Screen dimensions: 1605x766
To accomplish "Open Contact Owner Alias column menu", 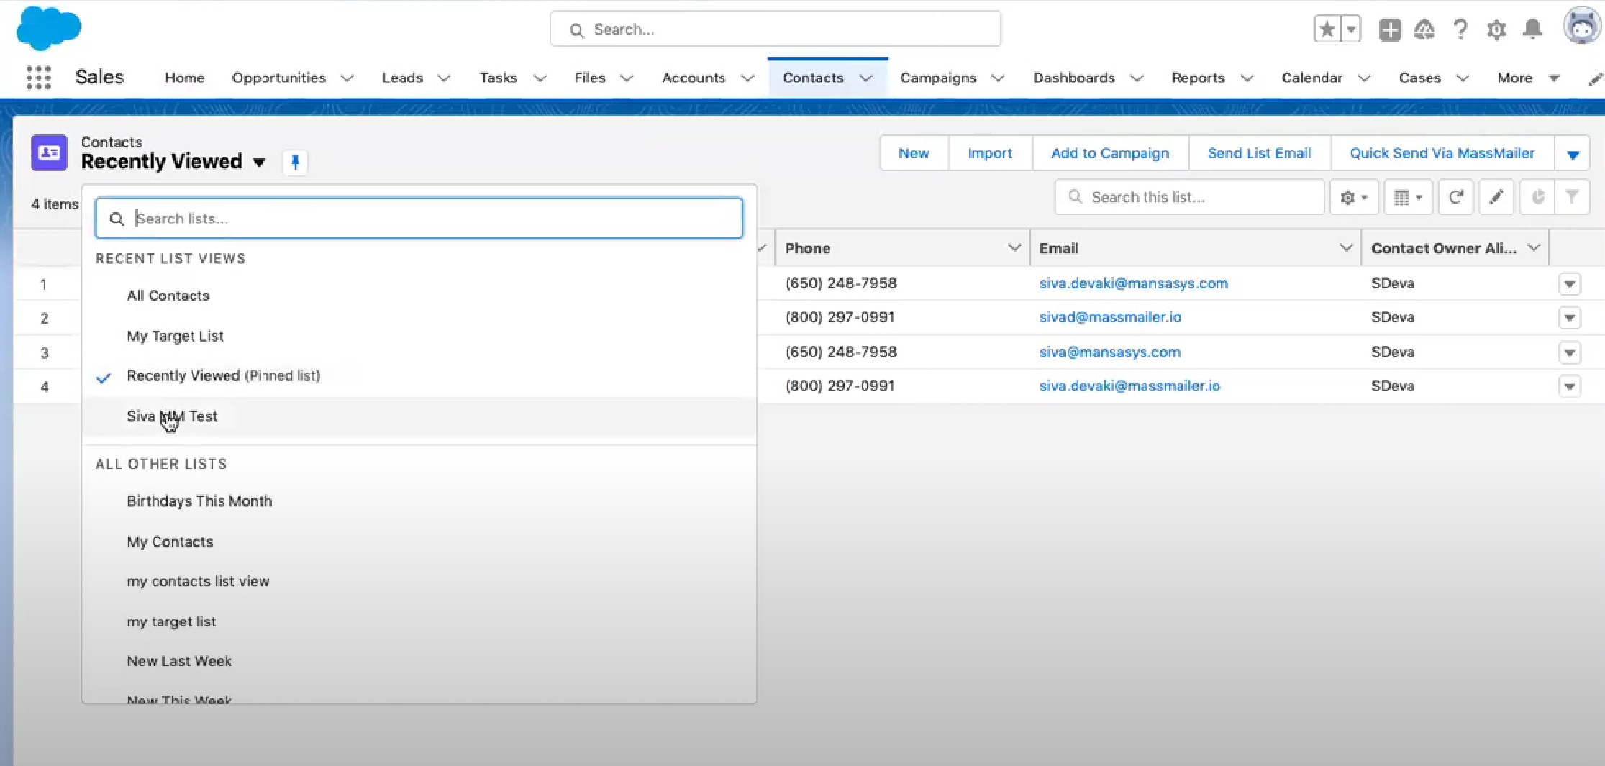I will click(1534, 248).
